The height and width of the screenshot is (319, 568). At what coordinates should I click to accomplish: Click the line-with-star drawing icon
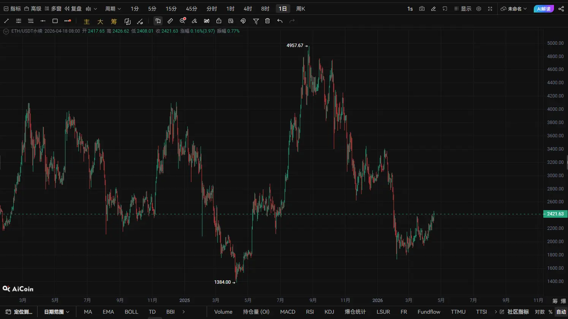(x=140, y=22)
